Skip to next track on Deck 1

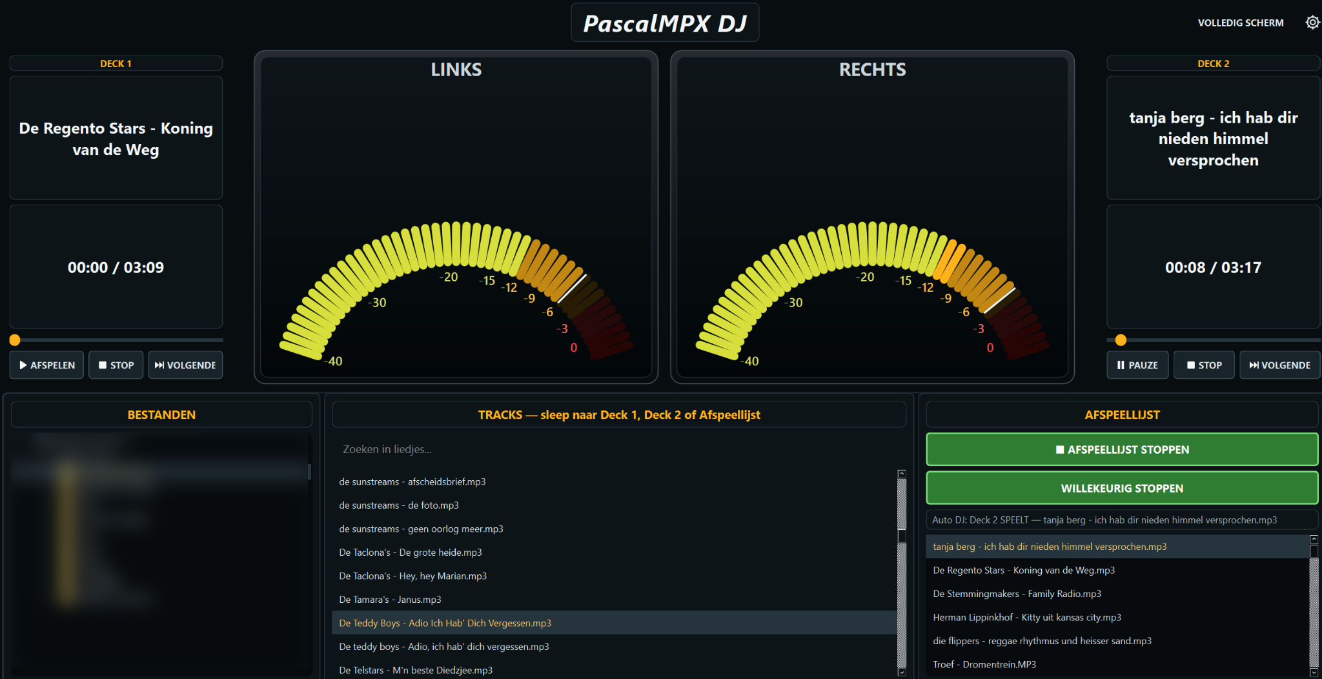click(185, 365)
